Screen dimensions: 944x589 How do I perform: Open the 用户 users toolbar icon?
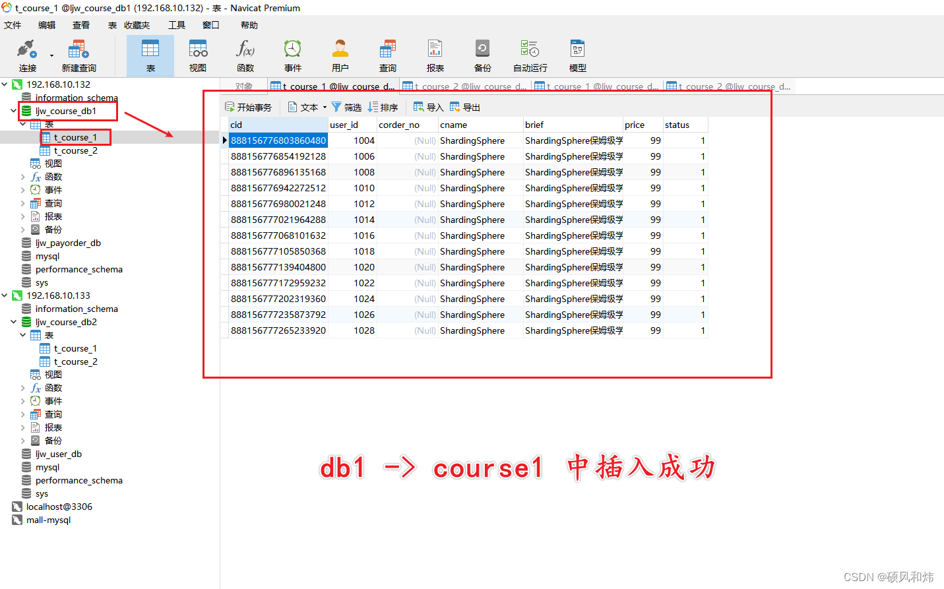coord(340,55)
